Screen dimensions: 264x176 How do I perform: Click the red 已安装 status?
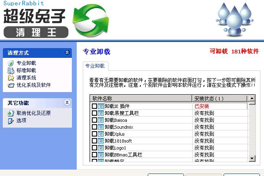coord(202,106)
